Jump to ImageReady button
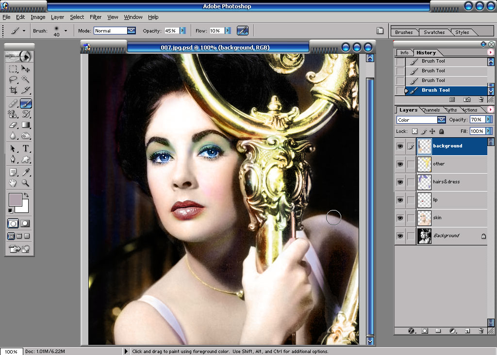Image resolution: width=497 pixels, height=355 pixels. (19, 249)
